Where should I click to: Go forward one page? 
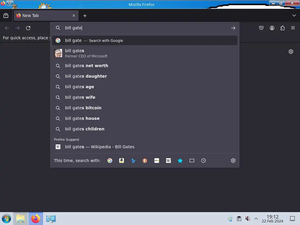click(x=18, y=28)
